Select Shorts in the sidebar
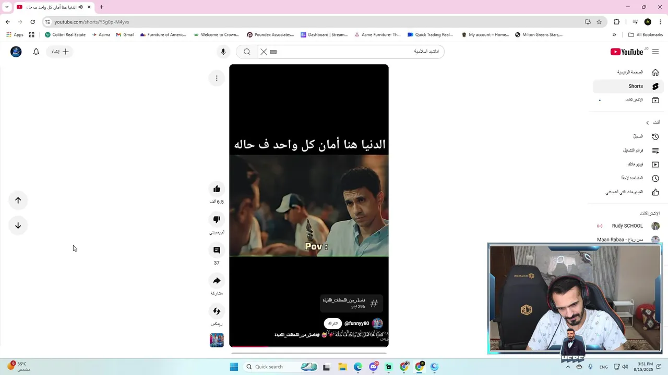 tap(628, 86)
